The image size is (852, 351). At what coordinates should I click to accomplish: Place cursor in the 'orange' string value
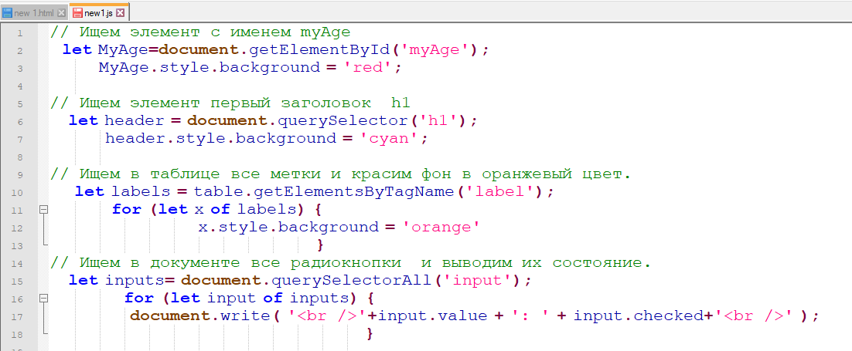pyautogui.click(x=445, y=227)
